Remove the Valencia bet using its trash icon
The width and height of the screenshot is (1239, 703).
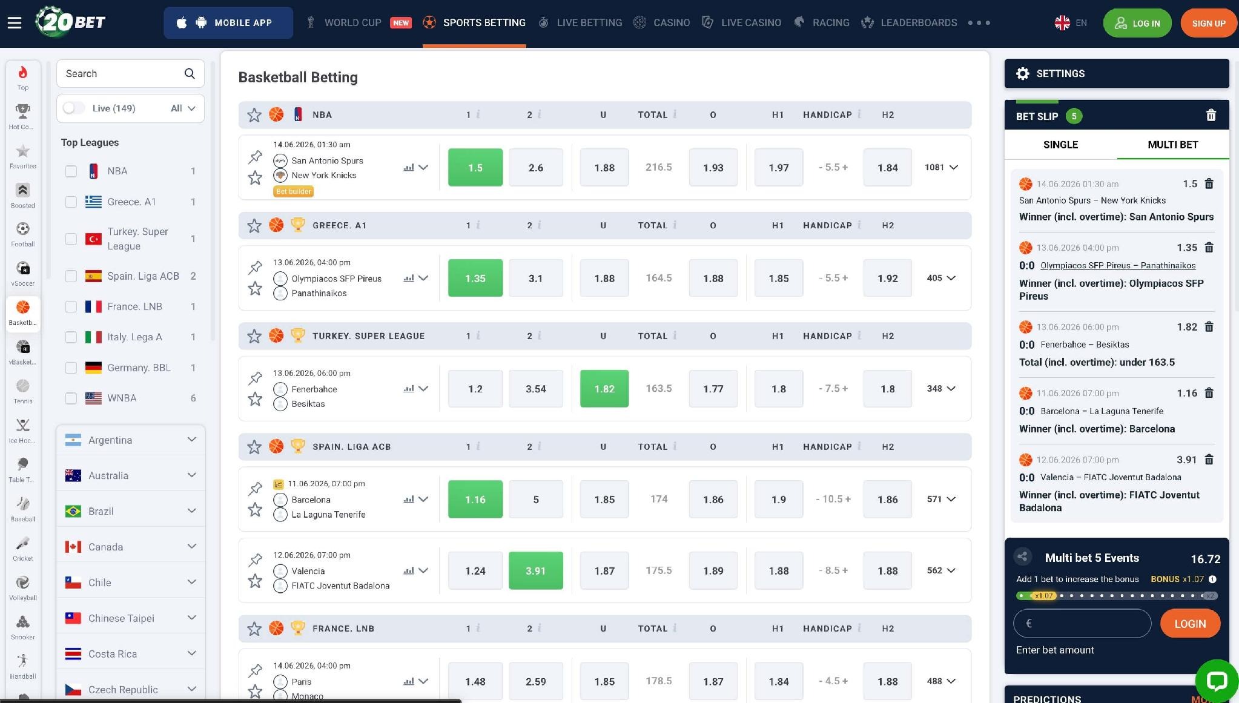[1209, 460]
